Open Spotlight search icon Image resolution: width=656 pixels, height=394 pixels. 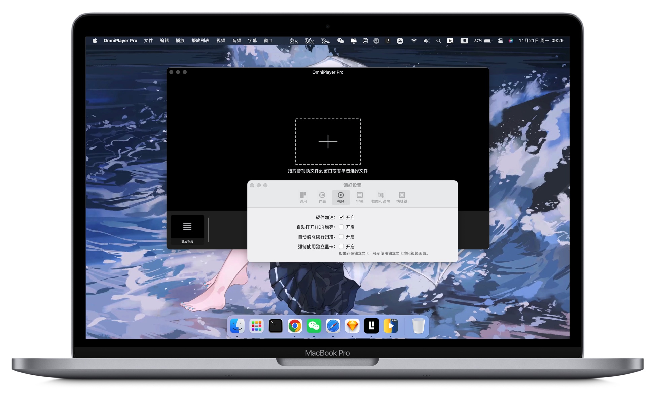click(x=438, y=41)
